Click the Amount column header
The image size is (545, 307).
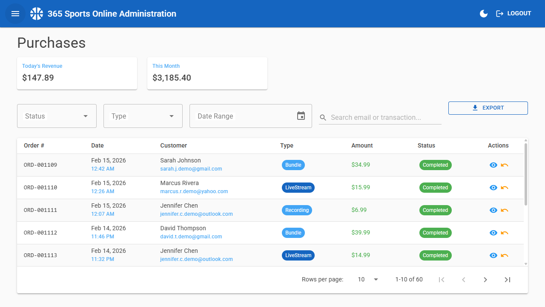click(x=362, y=145)
